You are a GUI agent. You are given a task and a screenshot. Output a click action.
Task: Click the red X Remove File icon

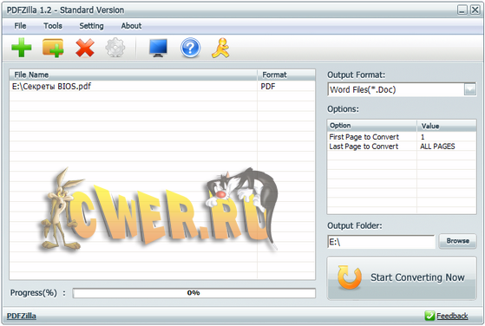[x=85, y=48]
